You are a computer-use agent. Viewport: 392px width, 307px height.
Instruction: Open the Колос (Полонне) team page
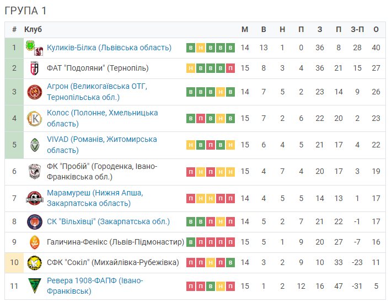click(x=102, y=118)
